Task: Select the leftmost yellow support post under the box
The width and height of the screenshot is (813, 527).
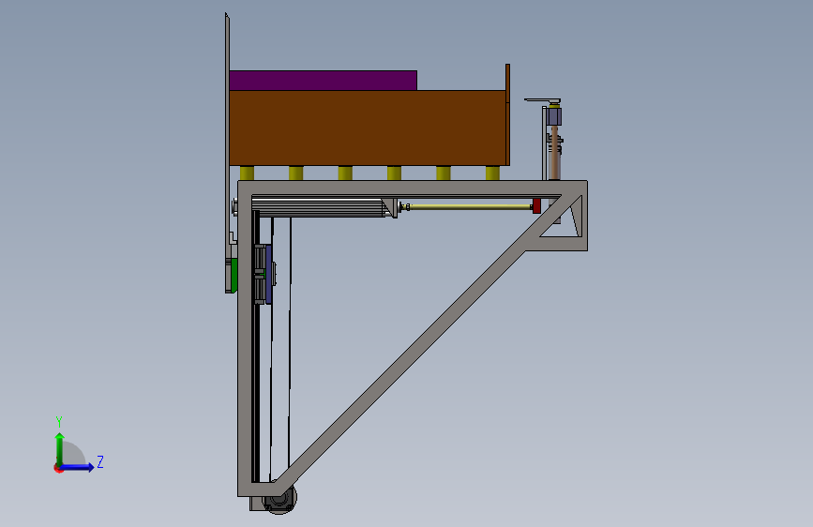Action: click(x=247, y=173)
